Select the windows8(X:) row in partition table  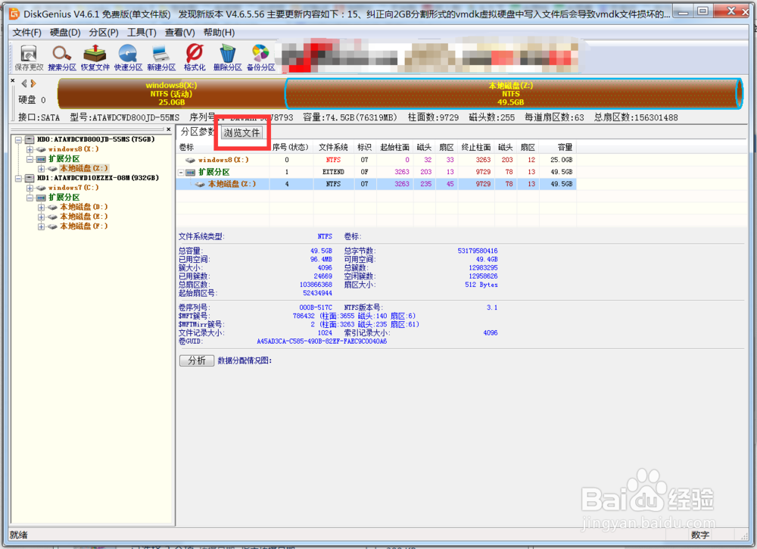[x=376, y=160]
